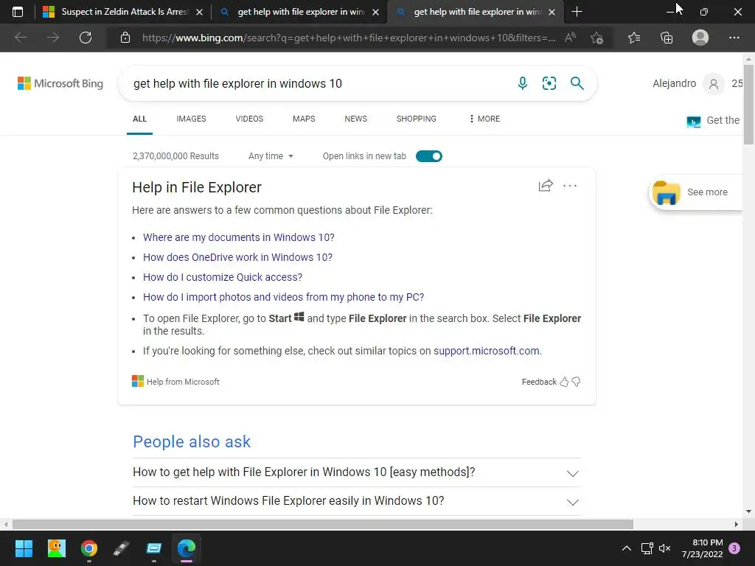The width and height of the screenshot is (755, 566).
Task: Toggle Open links in new tab switch
Action: coord(429,156)
